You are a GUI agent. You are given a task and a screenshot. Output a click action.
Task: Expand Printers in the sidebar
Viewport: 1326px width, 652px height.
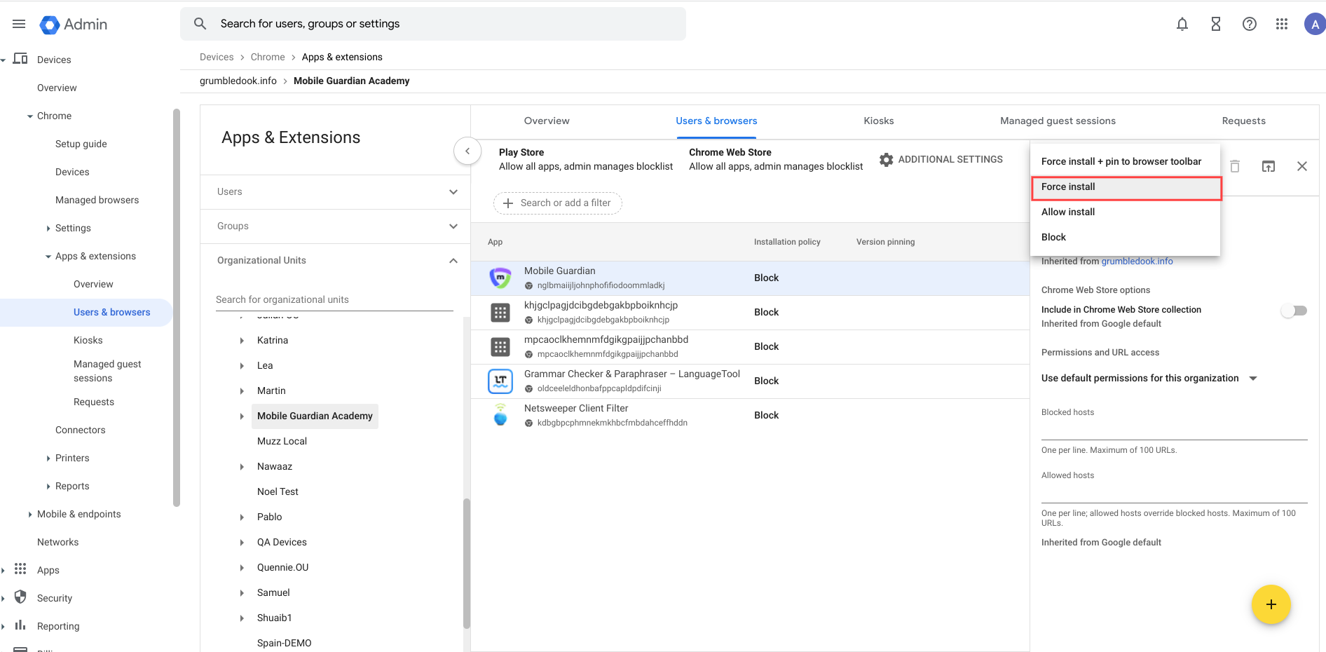(48, 458)
